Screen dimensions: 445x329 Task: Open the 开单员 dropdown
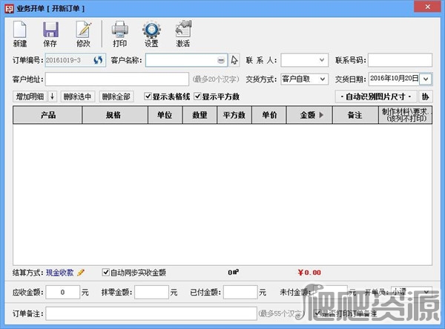(x=426, y=293)
